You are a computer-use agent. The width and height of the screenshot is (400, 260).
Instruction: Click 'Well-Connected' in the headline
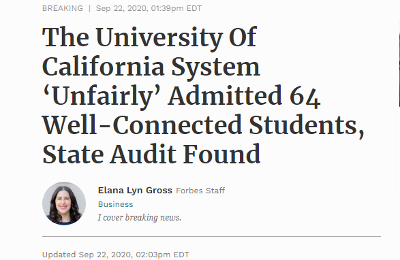click(142, 125)
